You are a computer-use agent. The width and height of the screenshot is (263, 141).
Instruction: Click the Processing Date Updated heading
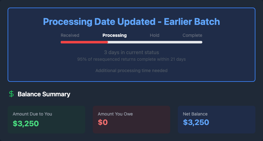pyautogui.click(x=131, y=22)
